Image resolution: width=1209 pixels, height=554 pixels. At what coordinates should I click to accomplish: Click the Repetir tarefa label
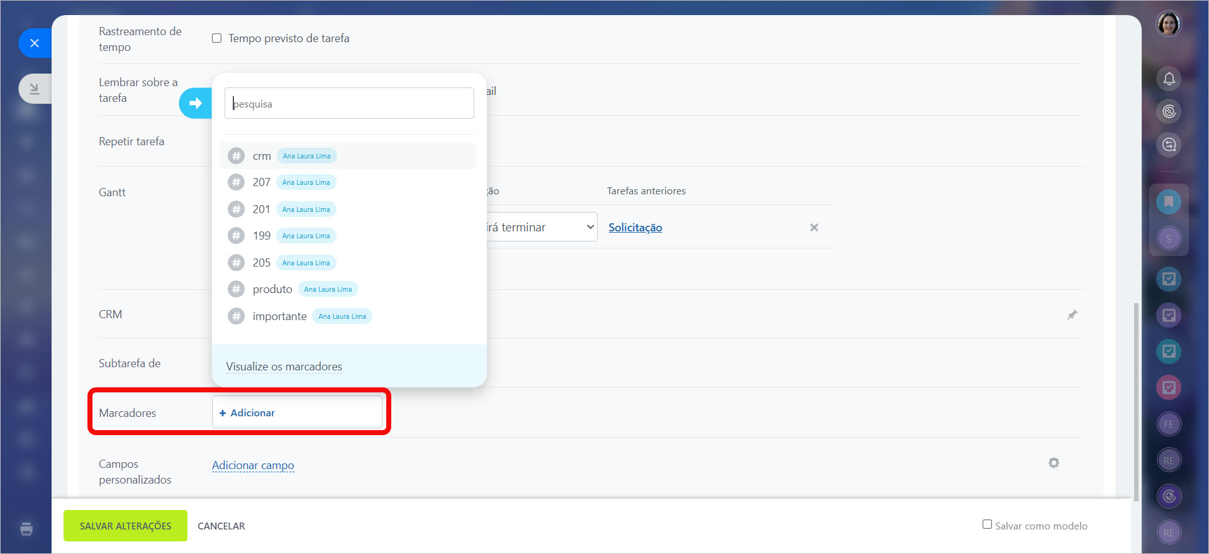131,141
